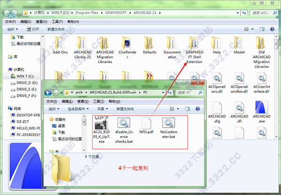Open 工具(T) menu in ARCHICAD 21 window
The width and height of the screenshot is (281, 195).
coord(57,22)
